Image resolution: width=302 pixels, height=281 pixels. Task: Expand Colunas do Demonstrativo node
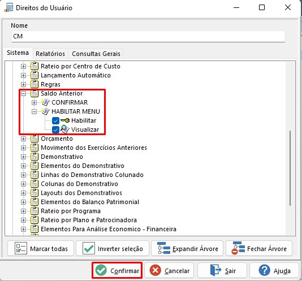[x=23, y=184]
